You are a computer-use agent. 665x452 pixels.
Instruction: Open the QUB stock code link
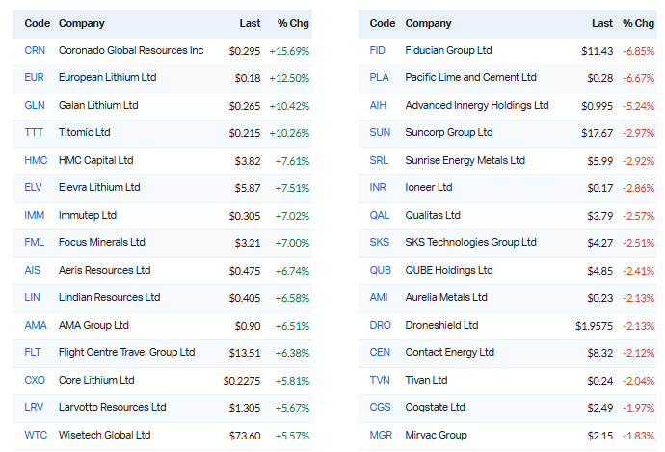point(381,270)
